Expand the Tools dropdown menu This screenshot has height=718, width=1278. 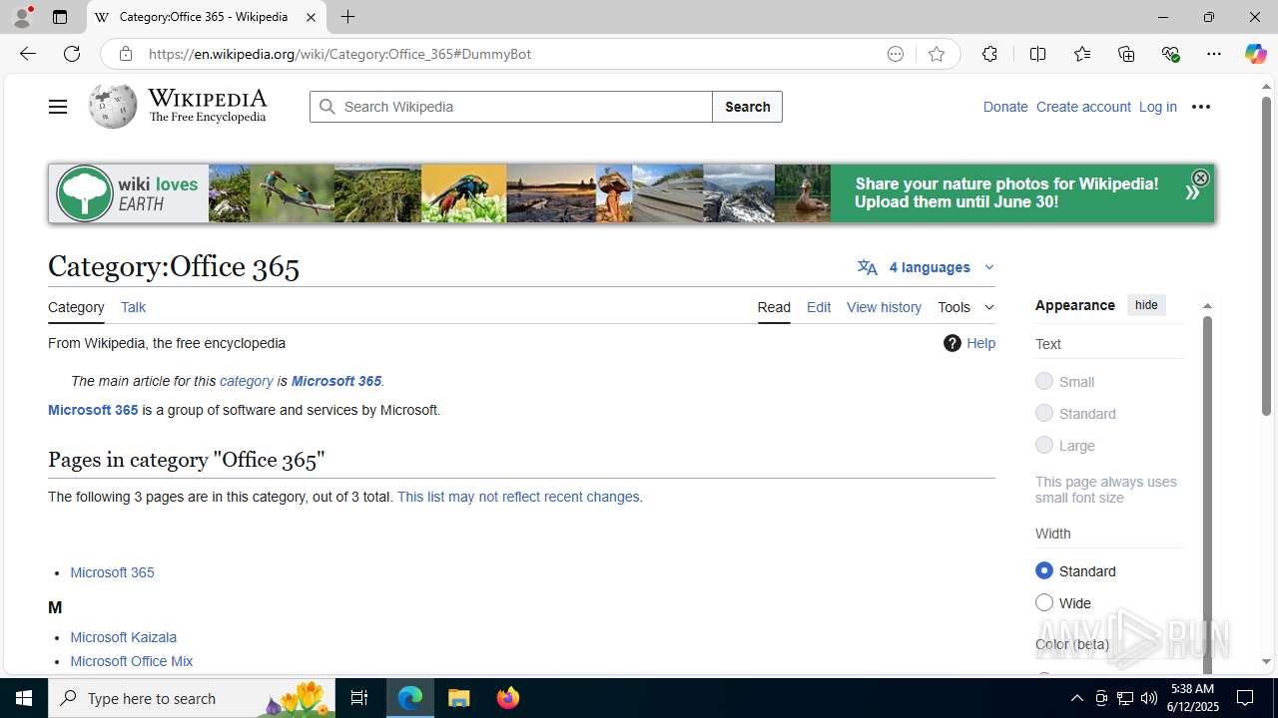[x=965, y=307]
